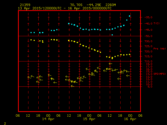The image size is (167, 125).
Task: Click the 730.0 pressure tick label
Action: 148,41
